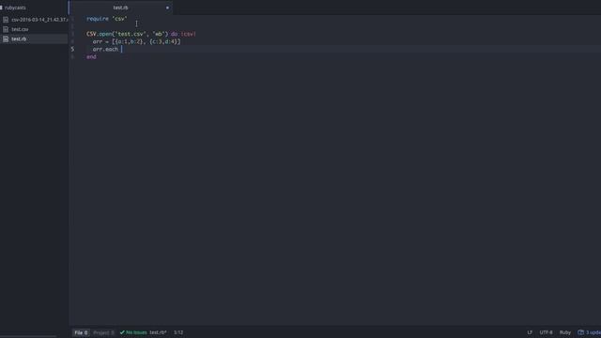Click the updates package icon in status bar
This screenshot has height=338, width=601.
[581, 332]
